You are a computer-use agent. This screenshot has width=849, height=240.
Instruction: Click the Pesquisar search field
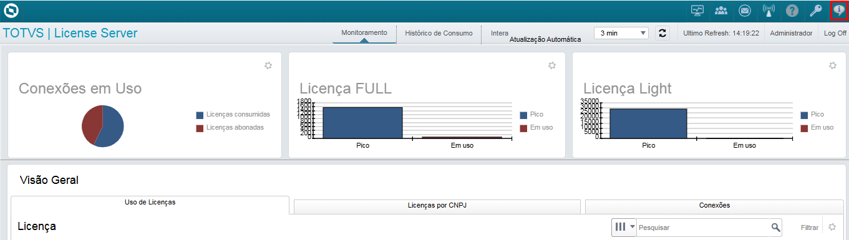704,228
